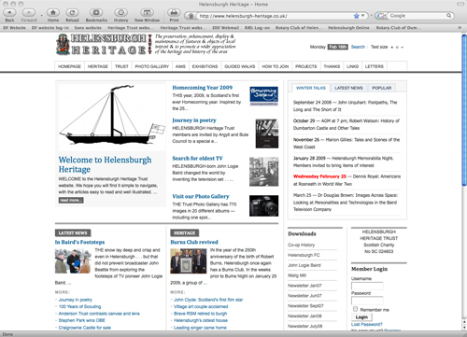Open the Google search engine selector
467x337 pixels.
click(x=381, y=16)
